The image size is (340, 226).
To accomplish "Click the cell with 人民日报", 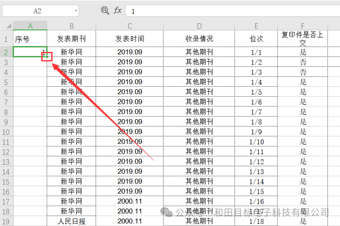I will 72,221.
